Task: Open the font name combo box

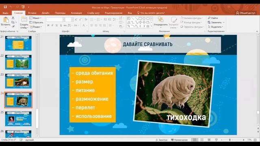Action: 55,19
